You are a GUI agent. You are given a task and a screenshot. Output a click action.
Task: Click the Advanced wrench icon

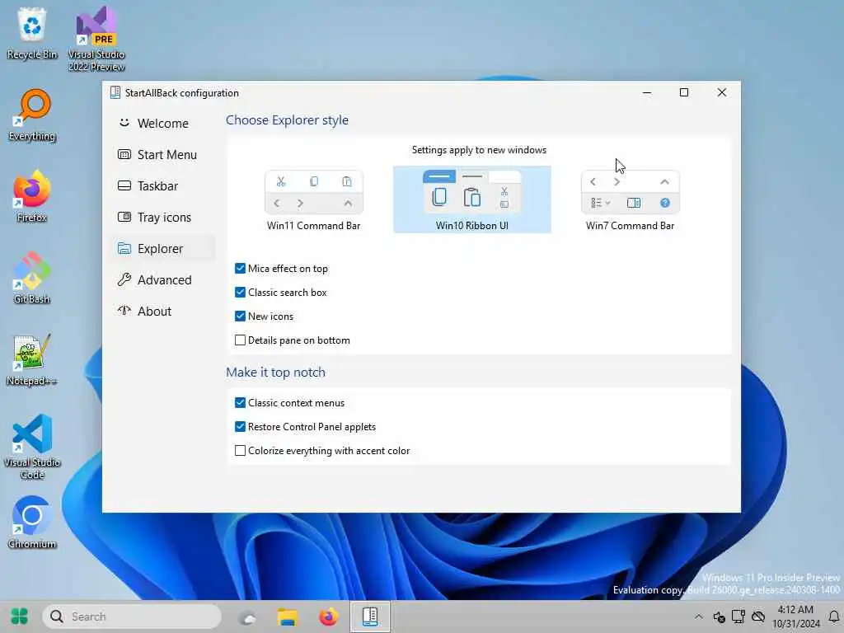point(124,279)
